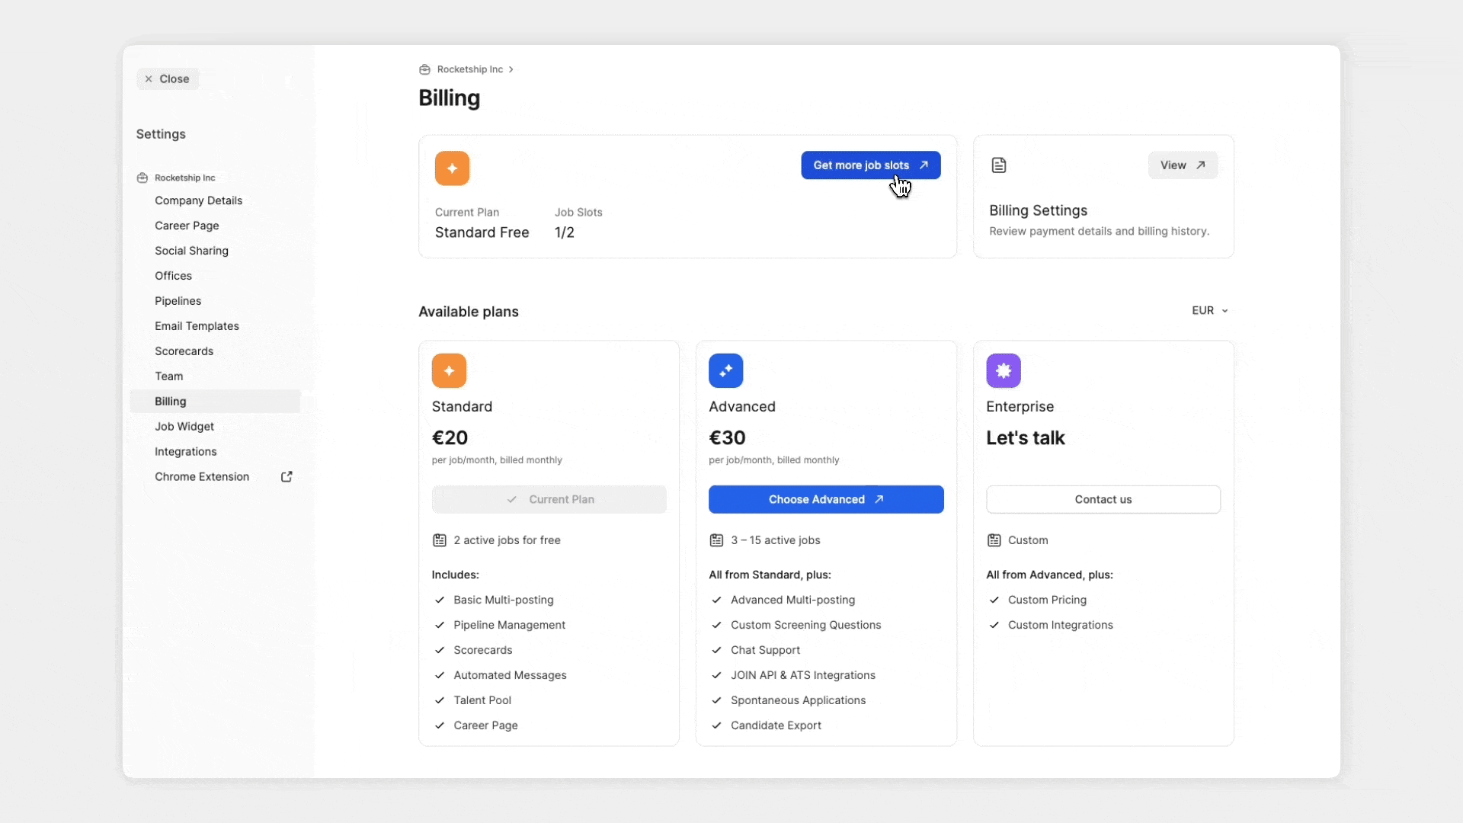Open Company Details settings page

pos(198,200)
